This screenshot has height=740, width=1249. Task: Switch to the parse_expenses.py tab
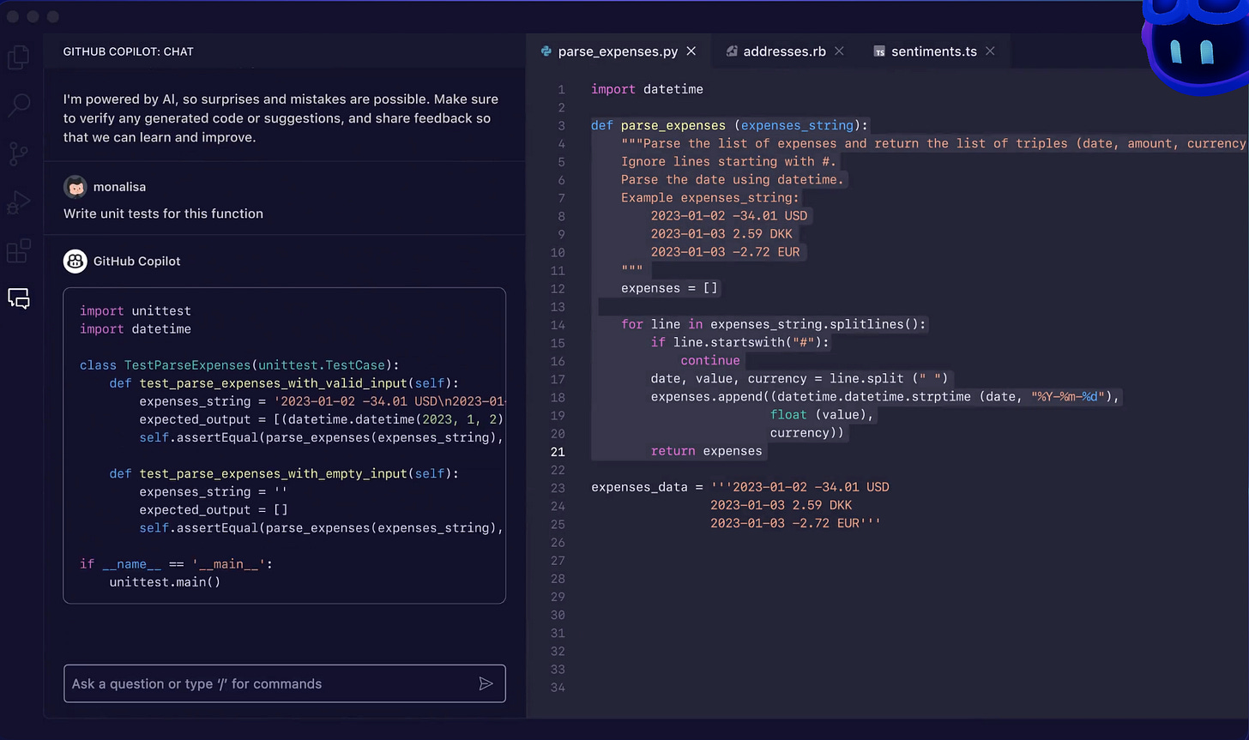(x=618, y=51)
